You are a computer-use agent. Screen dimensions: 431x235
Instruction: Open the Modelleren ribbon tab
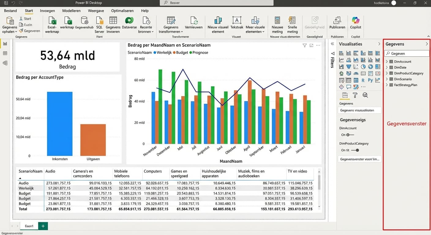71,11
